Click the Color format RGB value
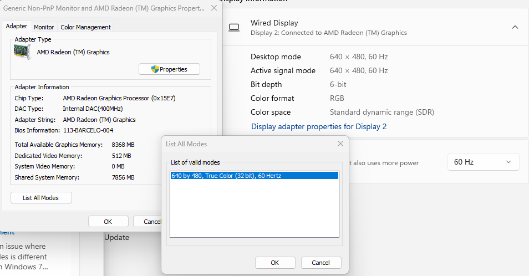 tap(337, 98)
